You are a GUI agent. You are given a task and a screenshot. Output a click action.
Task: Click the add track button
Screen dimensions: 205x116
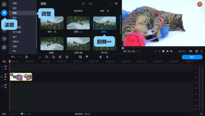tap(4, 62)
